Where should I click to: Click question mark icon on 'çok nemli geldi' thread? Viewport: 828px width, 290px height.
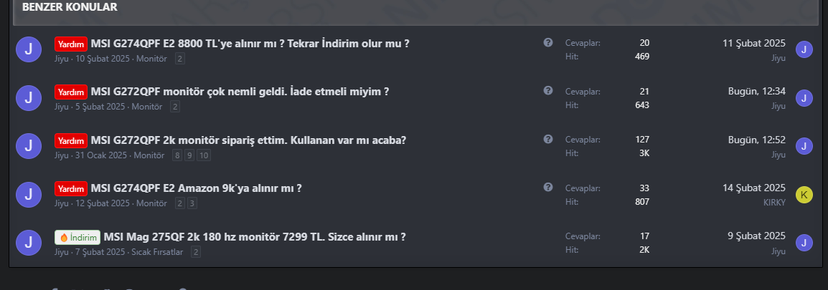pos(548,91)
